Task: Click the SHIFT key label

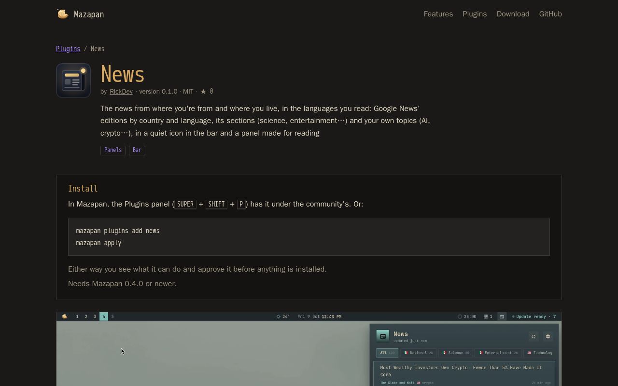Action: click(216, 204)
